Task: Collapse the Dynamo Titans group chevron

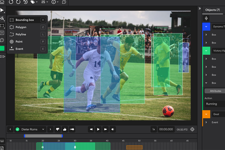Action: (x=206, y=26)
